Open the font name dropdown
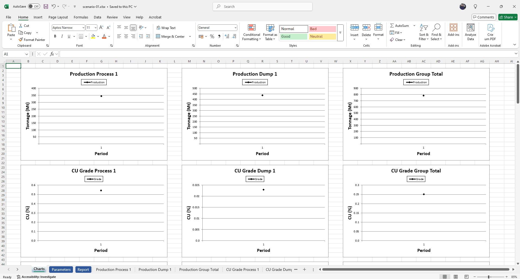This screenshot has height=279, width=520. point(83,28)
